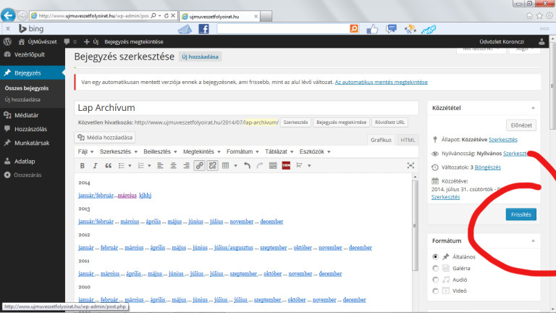Choose the Galéria post format
The width and height of the screenshot is (556, 313).
[435, 268]
